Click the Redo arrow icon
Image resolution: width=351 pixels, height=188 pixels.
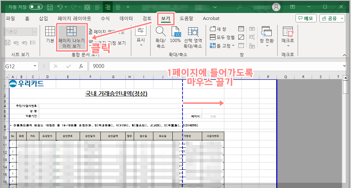click(x=74, y=7)
